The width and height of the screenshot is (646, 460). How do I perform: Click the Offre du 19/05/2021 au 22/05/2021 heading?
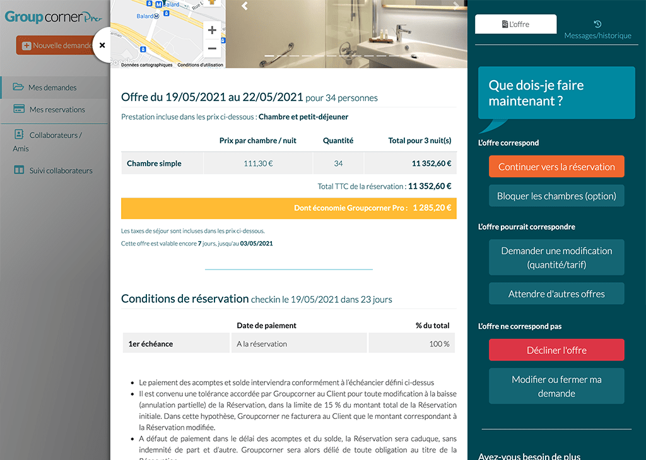(212, 97)
